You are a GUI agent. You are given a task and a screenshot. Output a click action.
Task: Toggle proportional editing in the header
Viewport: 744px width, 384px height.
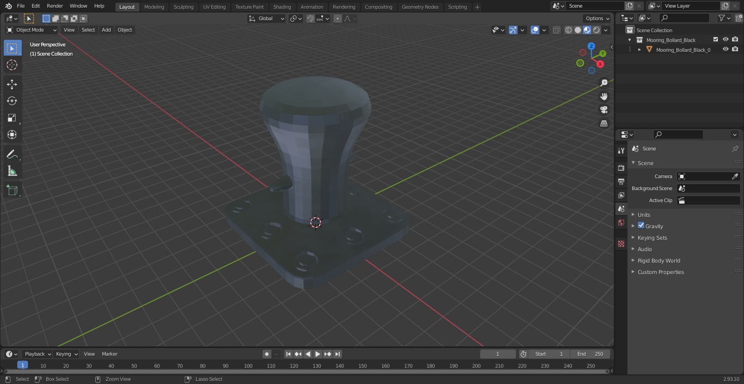[338, 19]
